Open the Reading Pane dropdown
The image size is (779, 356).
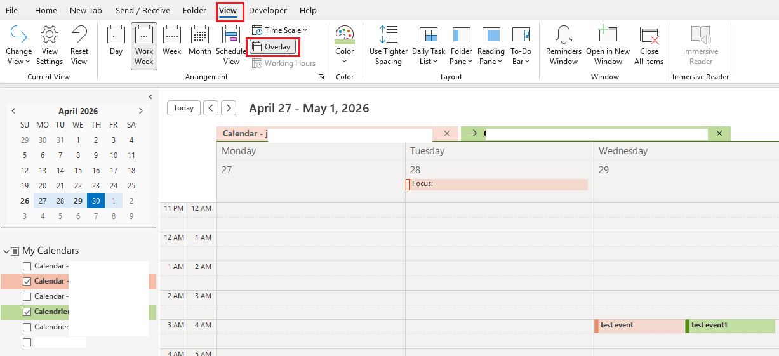tap(491, 46)
